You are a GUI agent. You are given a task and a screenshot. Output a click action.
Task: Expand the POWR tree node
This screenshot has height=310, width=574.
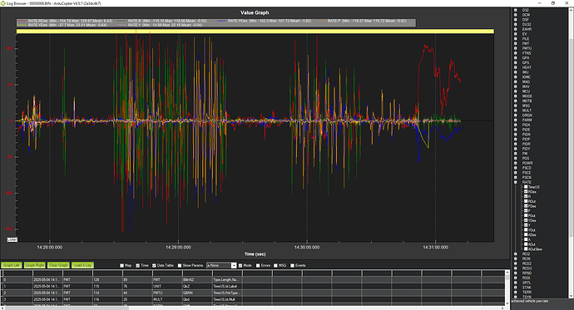(516, 163)
